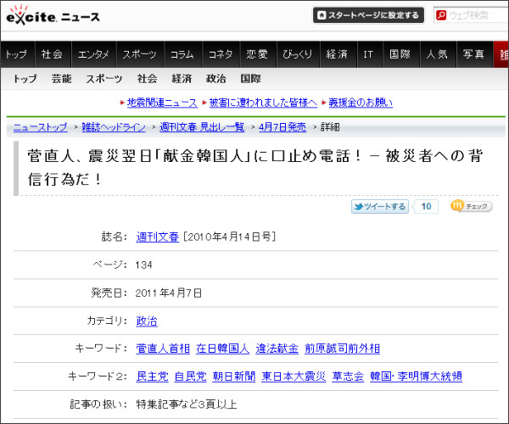This screenshot has width=509, height=424.
Task: Open the びっくり main nav tab
Action: pyautogui.click(x=298, y=54)
